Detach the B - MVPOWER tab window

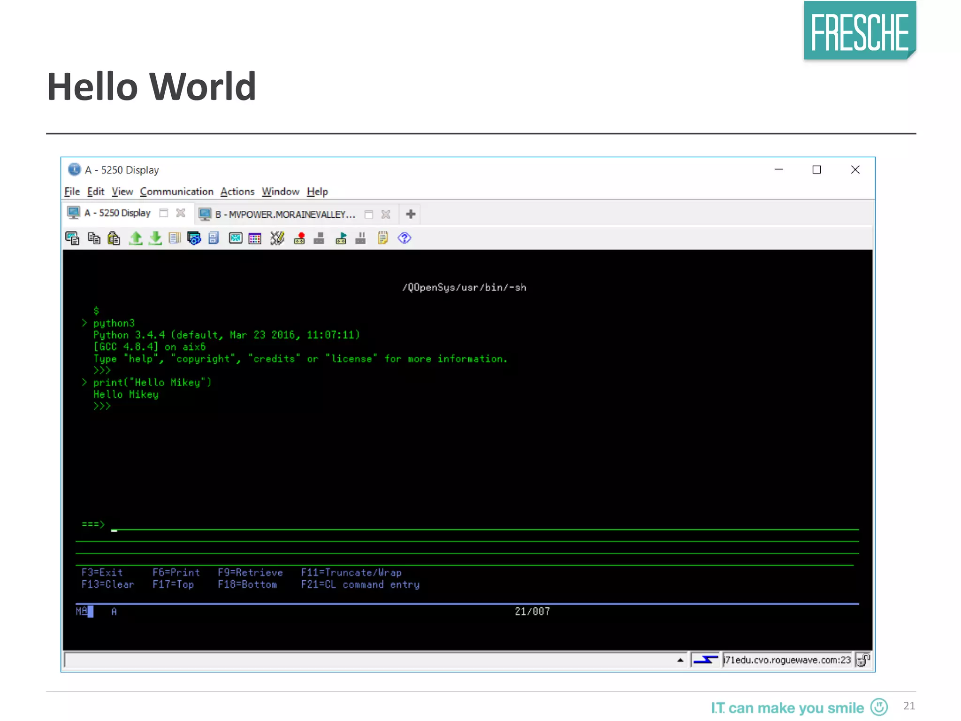tap(369, 215)
